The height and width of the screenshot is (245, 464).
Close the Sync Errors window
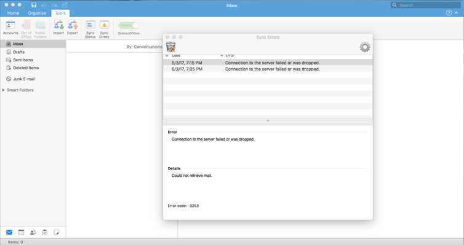point(167,37)
